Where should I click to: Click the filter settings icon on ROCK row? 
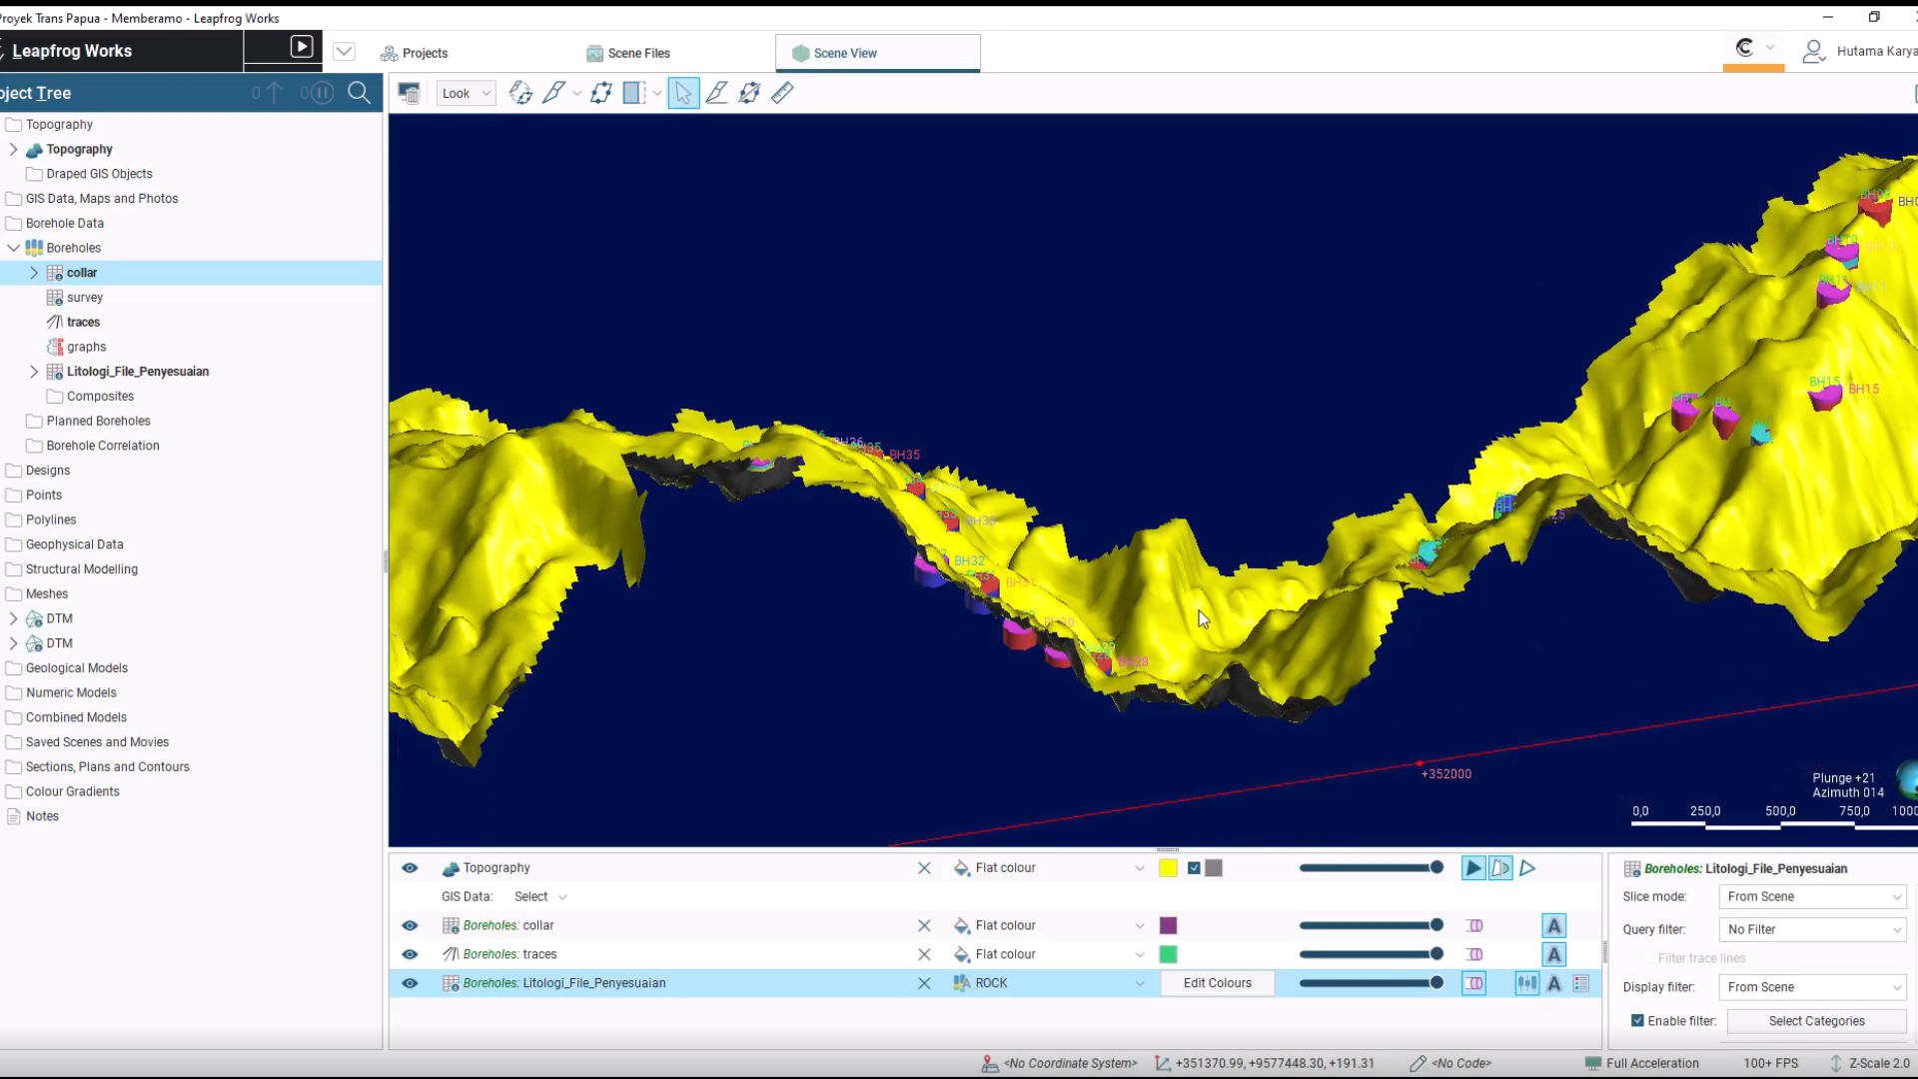click(x=1526, y=983)
